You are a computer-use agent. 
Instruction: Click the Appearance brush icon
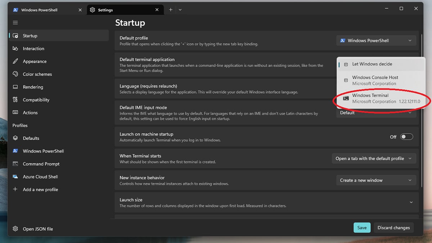point(15,61)
